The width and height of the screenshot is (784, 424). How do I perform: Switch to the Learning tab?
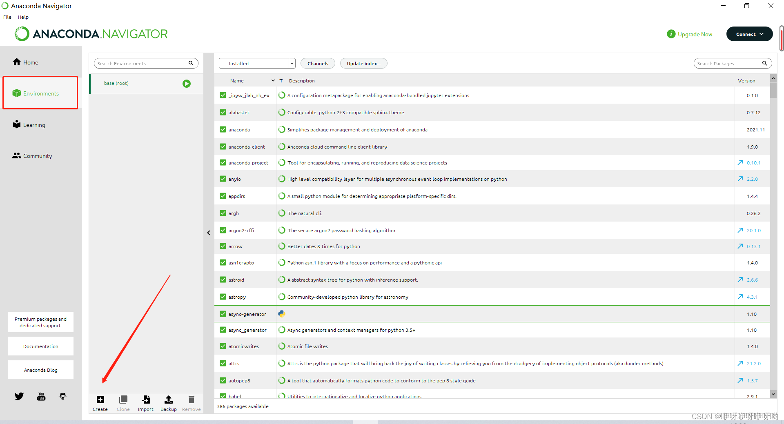[x=40, y=124]
